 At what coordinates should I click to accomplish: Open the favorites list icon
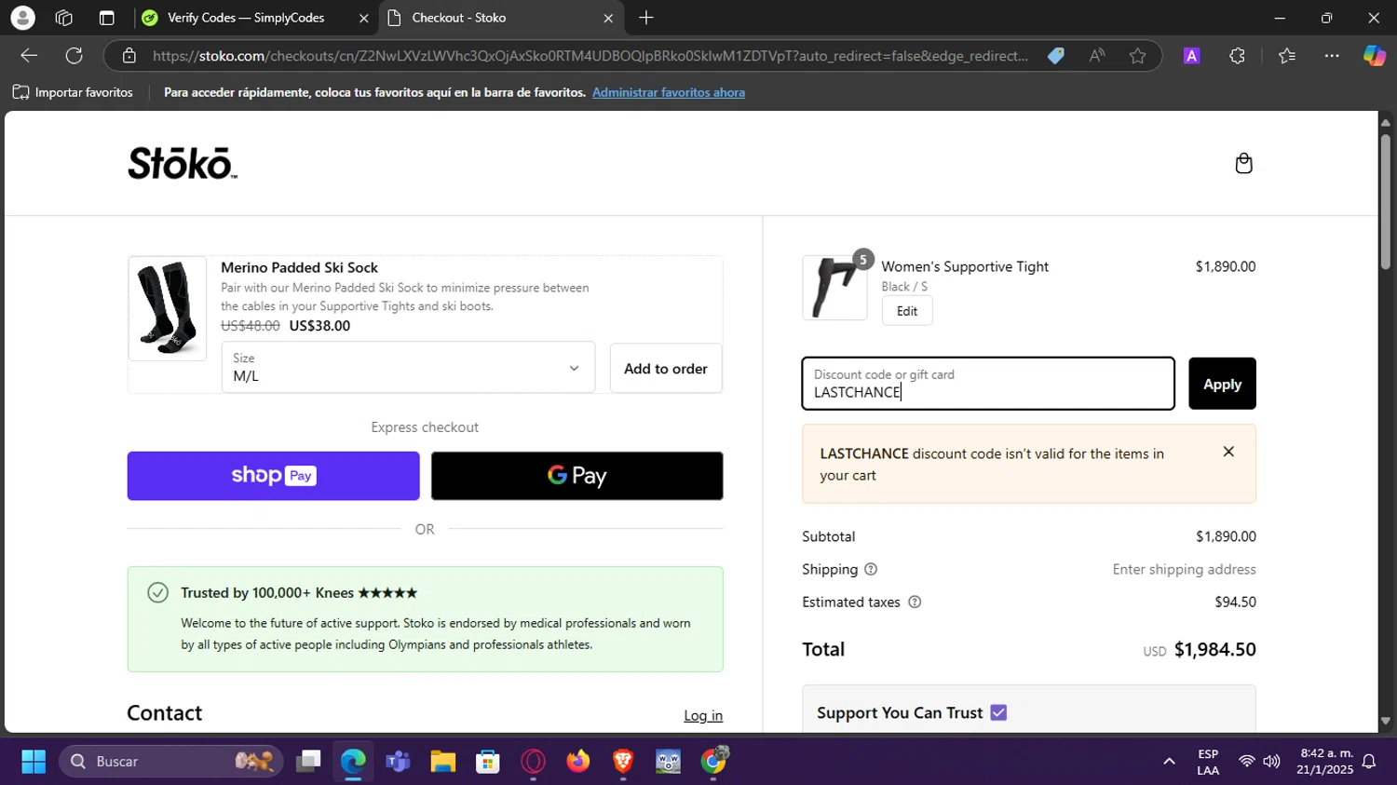[x=1287, y=56]
